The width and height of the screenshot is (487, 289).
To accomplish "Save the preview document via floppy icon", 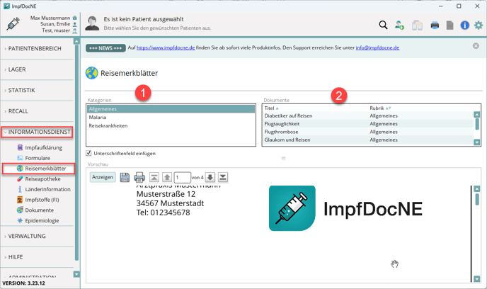I will coord(125,178).
